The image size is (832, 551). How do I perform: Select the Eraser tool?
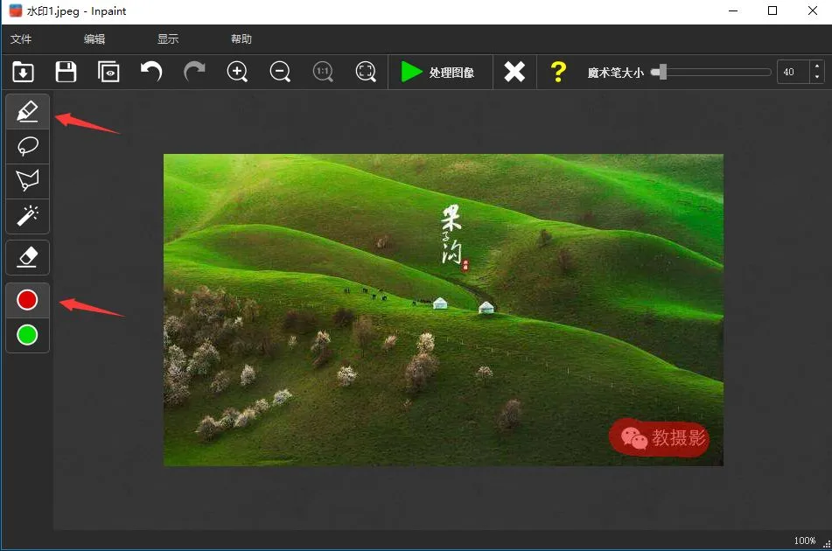[27, 257]
